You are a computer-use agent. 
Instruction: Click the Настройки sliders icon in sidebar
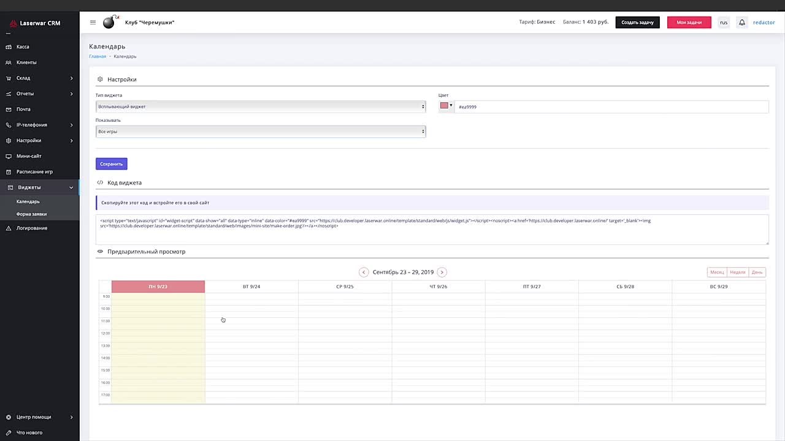9,140
